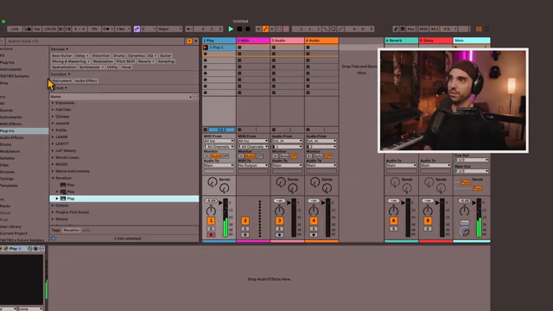The width and height of the screenshot is (553, 311).
Task: Set track 3 Monitor to Auto
Action: (284, 155)
